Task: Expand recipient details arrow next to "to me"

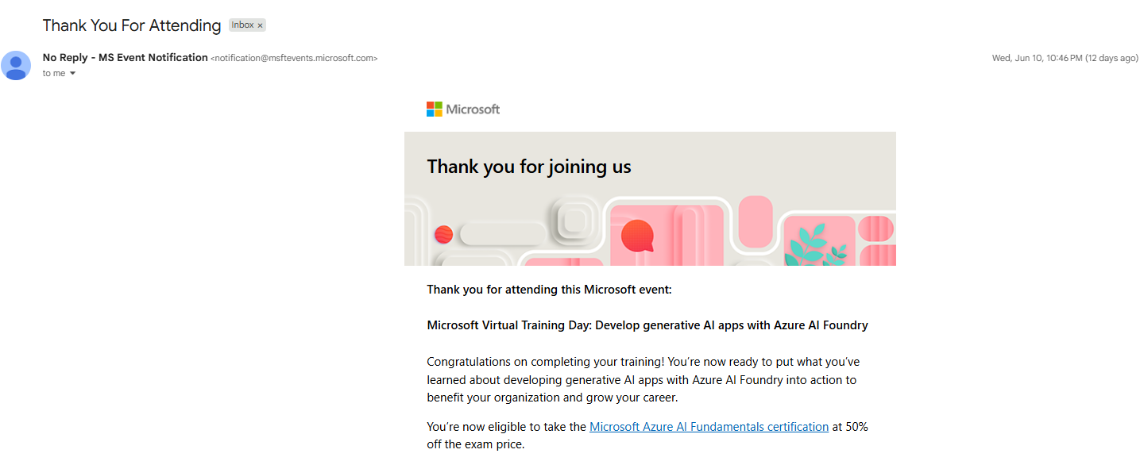Action: [x=73, y=73]
